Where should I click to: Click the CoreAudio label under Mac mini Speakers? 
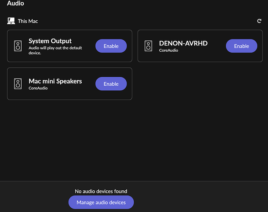tap(38, 88)
